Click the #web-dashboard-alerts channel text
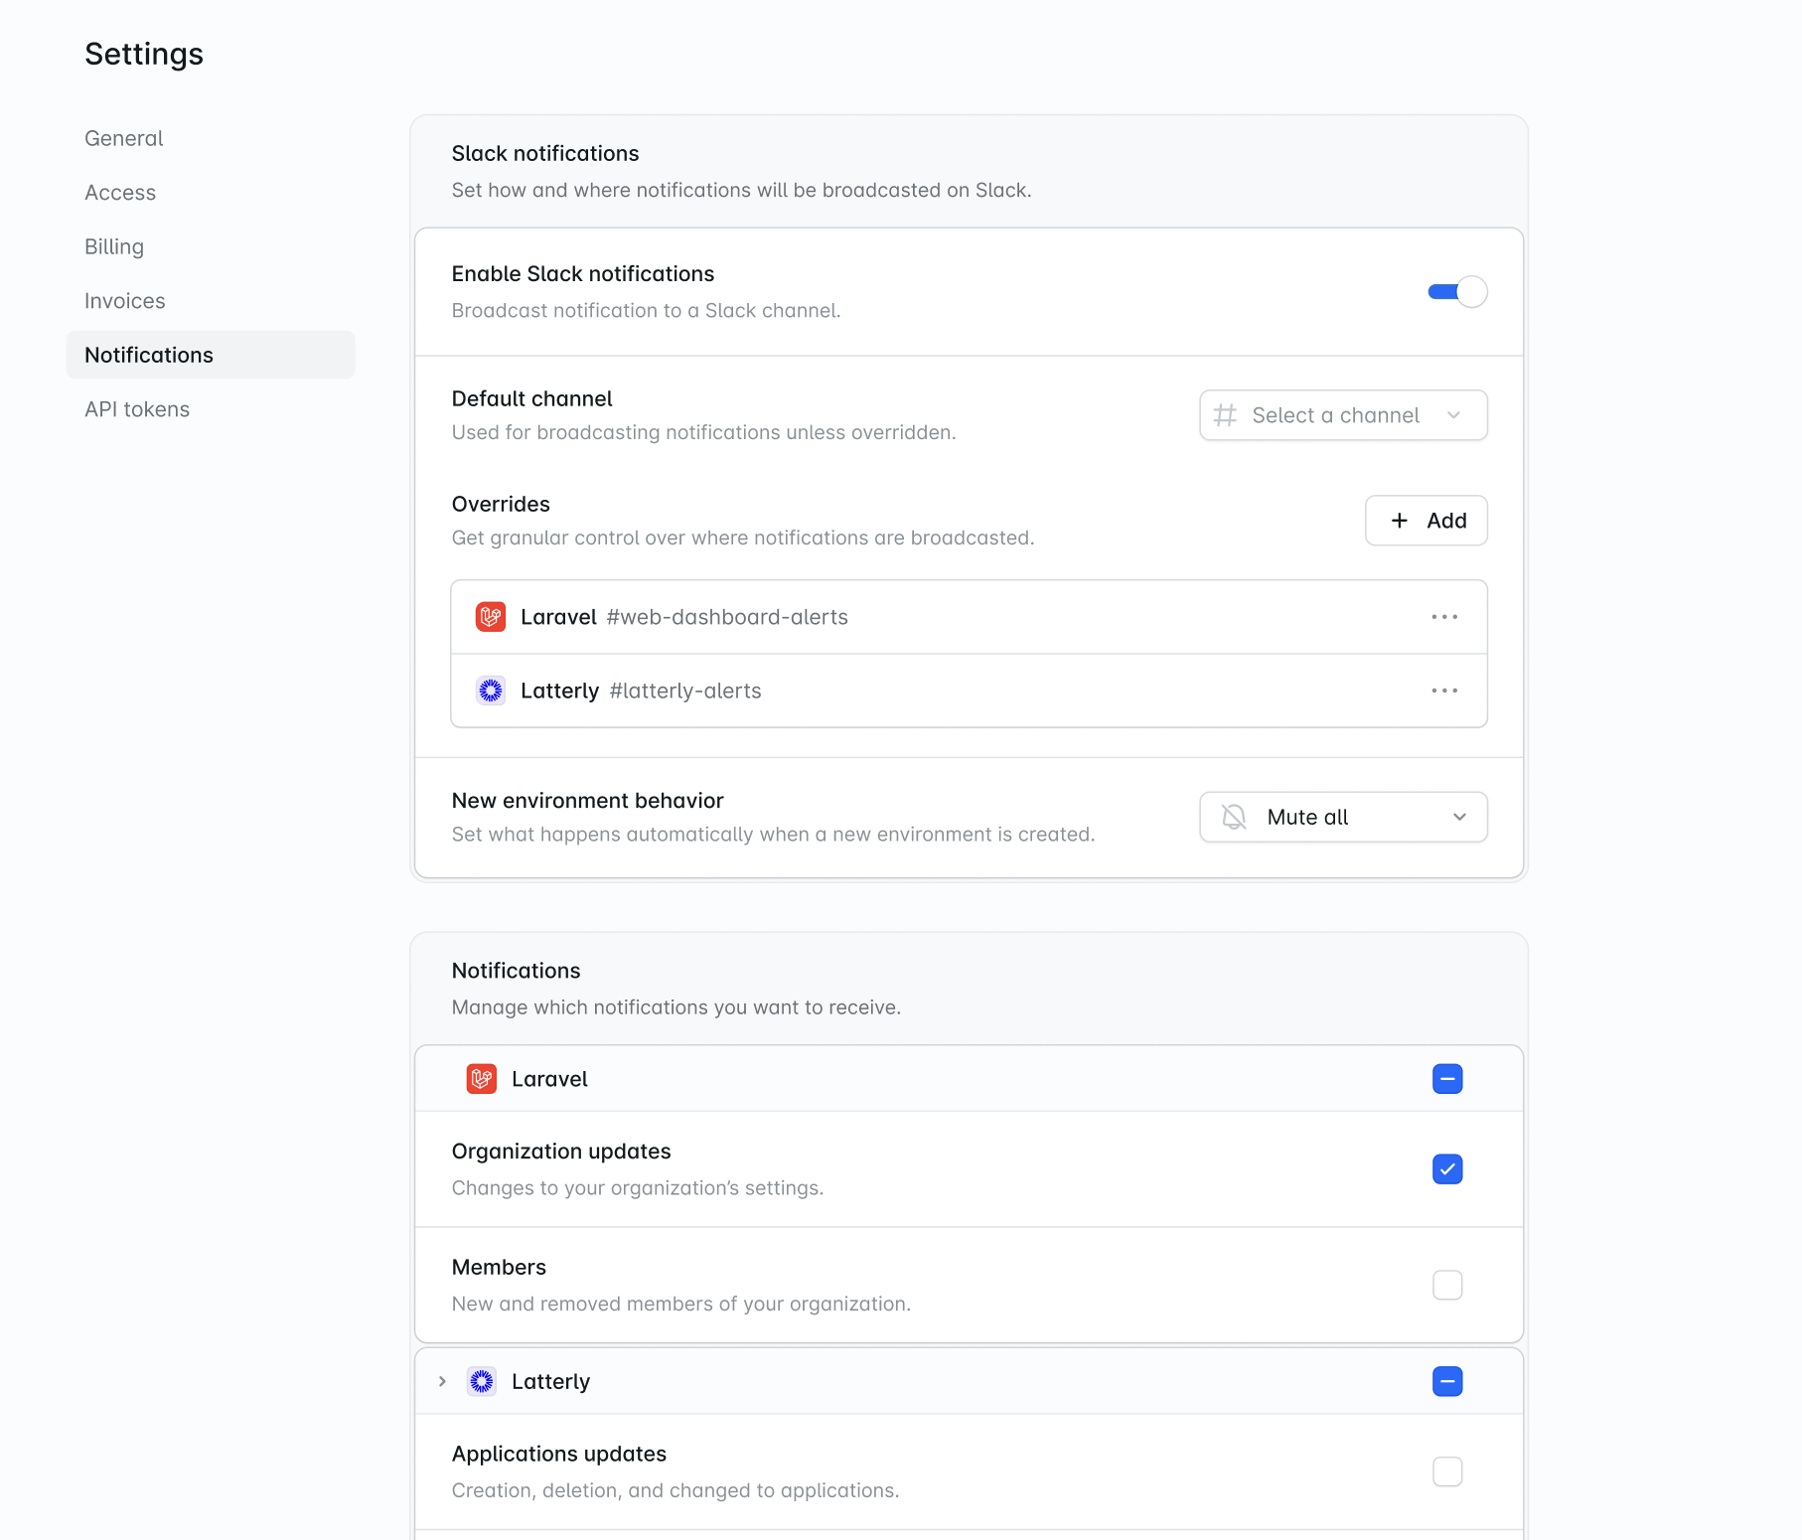 coord(727,617)
